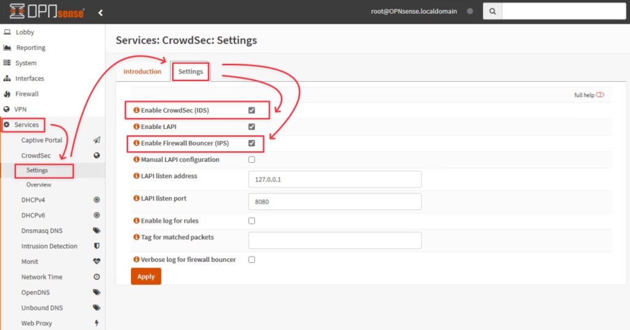Show help for LAPI listen address
Screen dimensions: 630x330
[x=136, y=176]
